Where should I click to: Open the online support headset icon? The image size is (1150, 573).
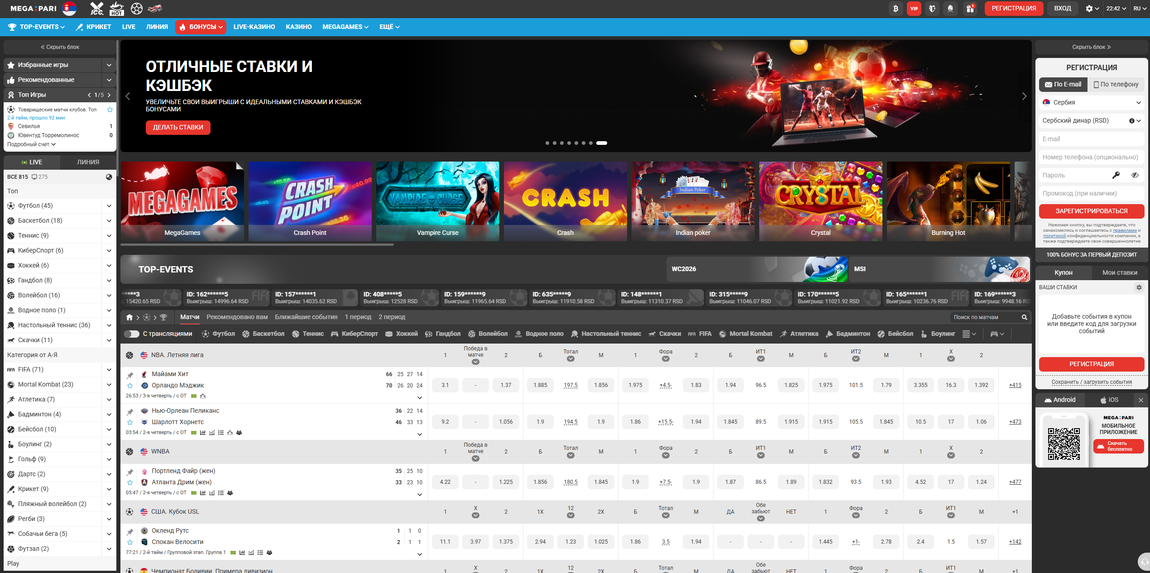1144,563
